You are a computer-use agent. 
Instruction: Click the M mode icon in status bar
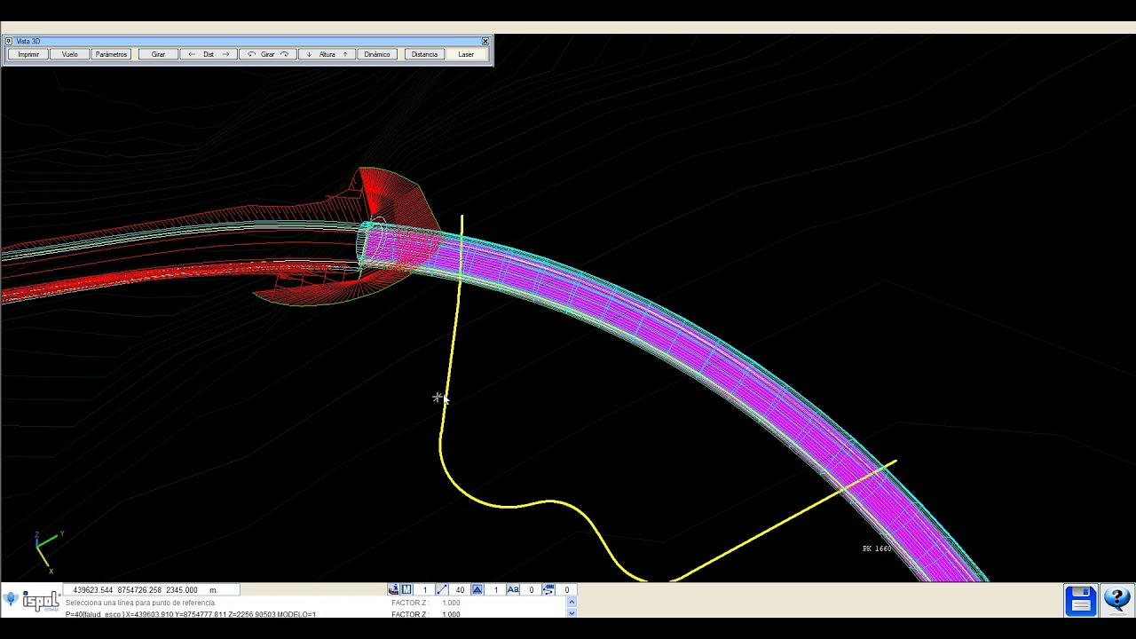coord(406,589)
